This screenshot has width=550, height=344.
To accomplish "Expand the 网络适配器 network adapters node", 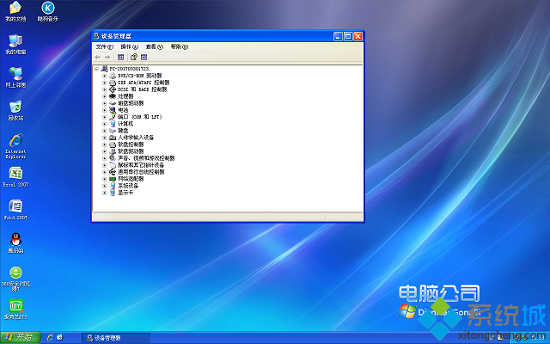I will coord(104,179).
